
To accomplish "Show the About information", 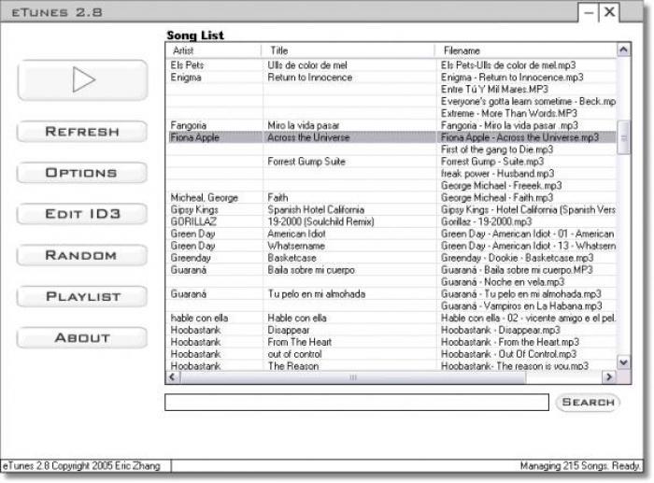I will tap(82, 337).
